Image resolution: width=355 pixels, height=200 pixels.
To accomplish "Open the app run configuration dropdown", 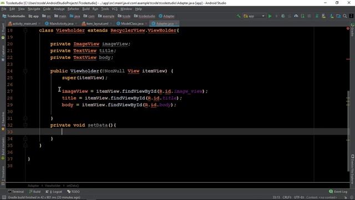I will coord(254,16).
